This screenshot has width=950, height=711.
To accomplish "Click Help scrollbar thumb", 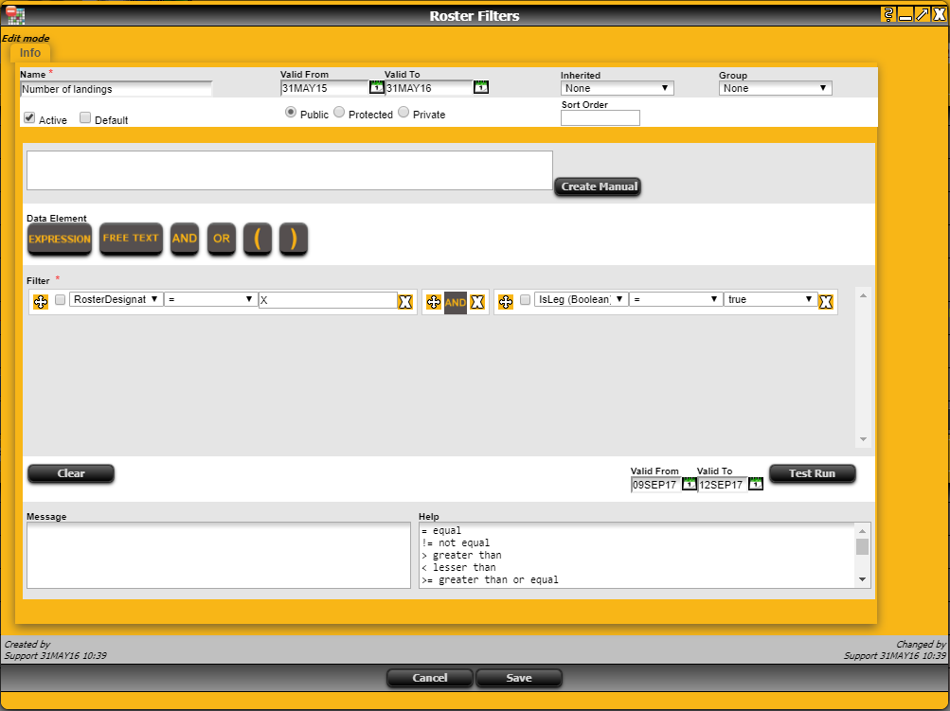I will point(862,546).
